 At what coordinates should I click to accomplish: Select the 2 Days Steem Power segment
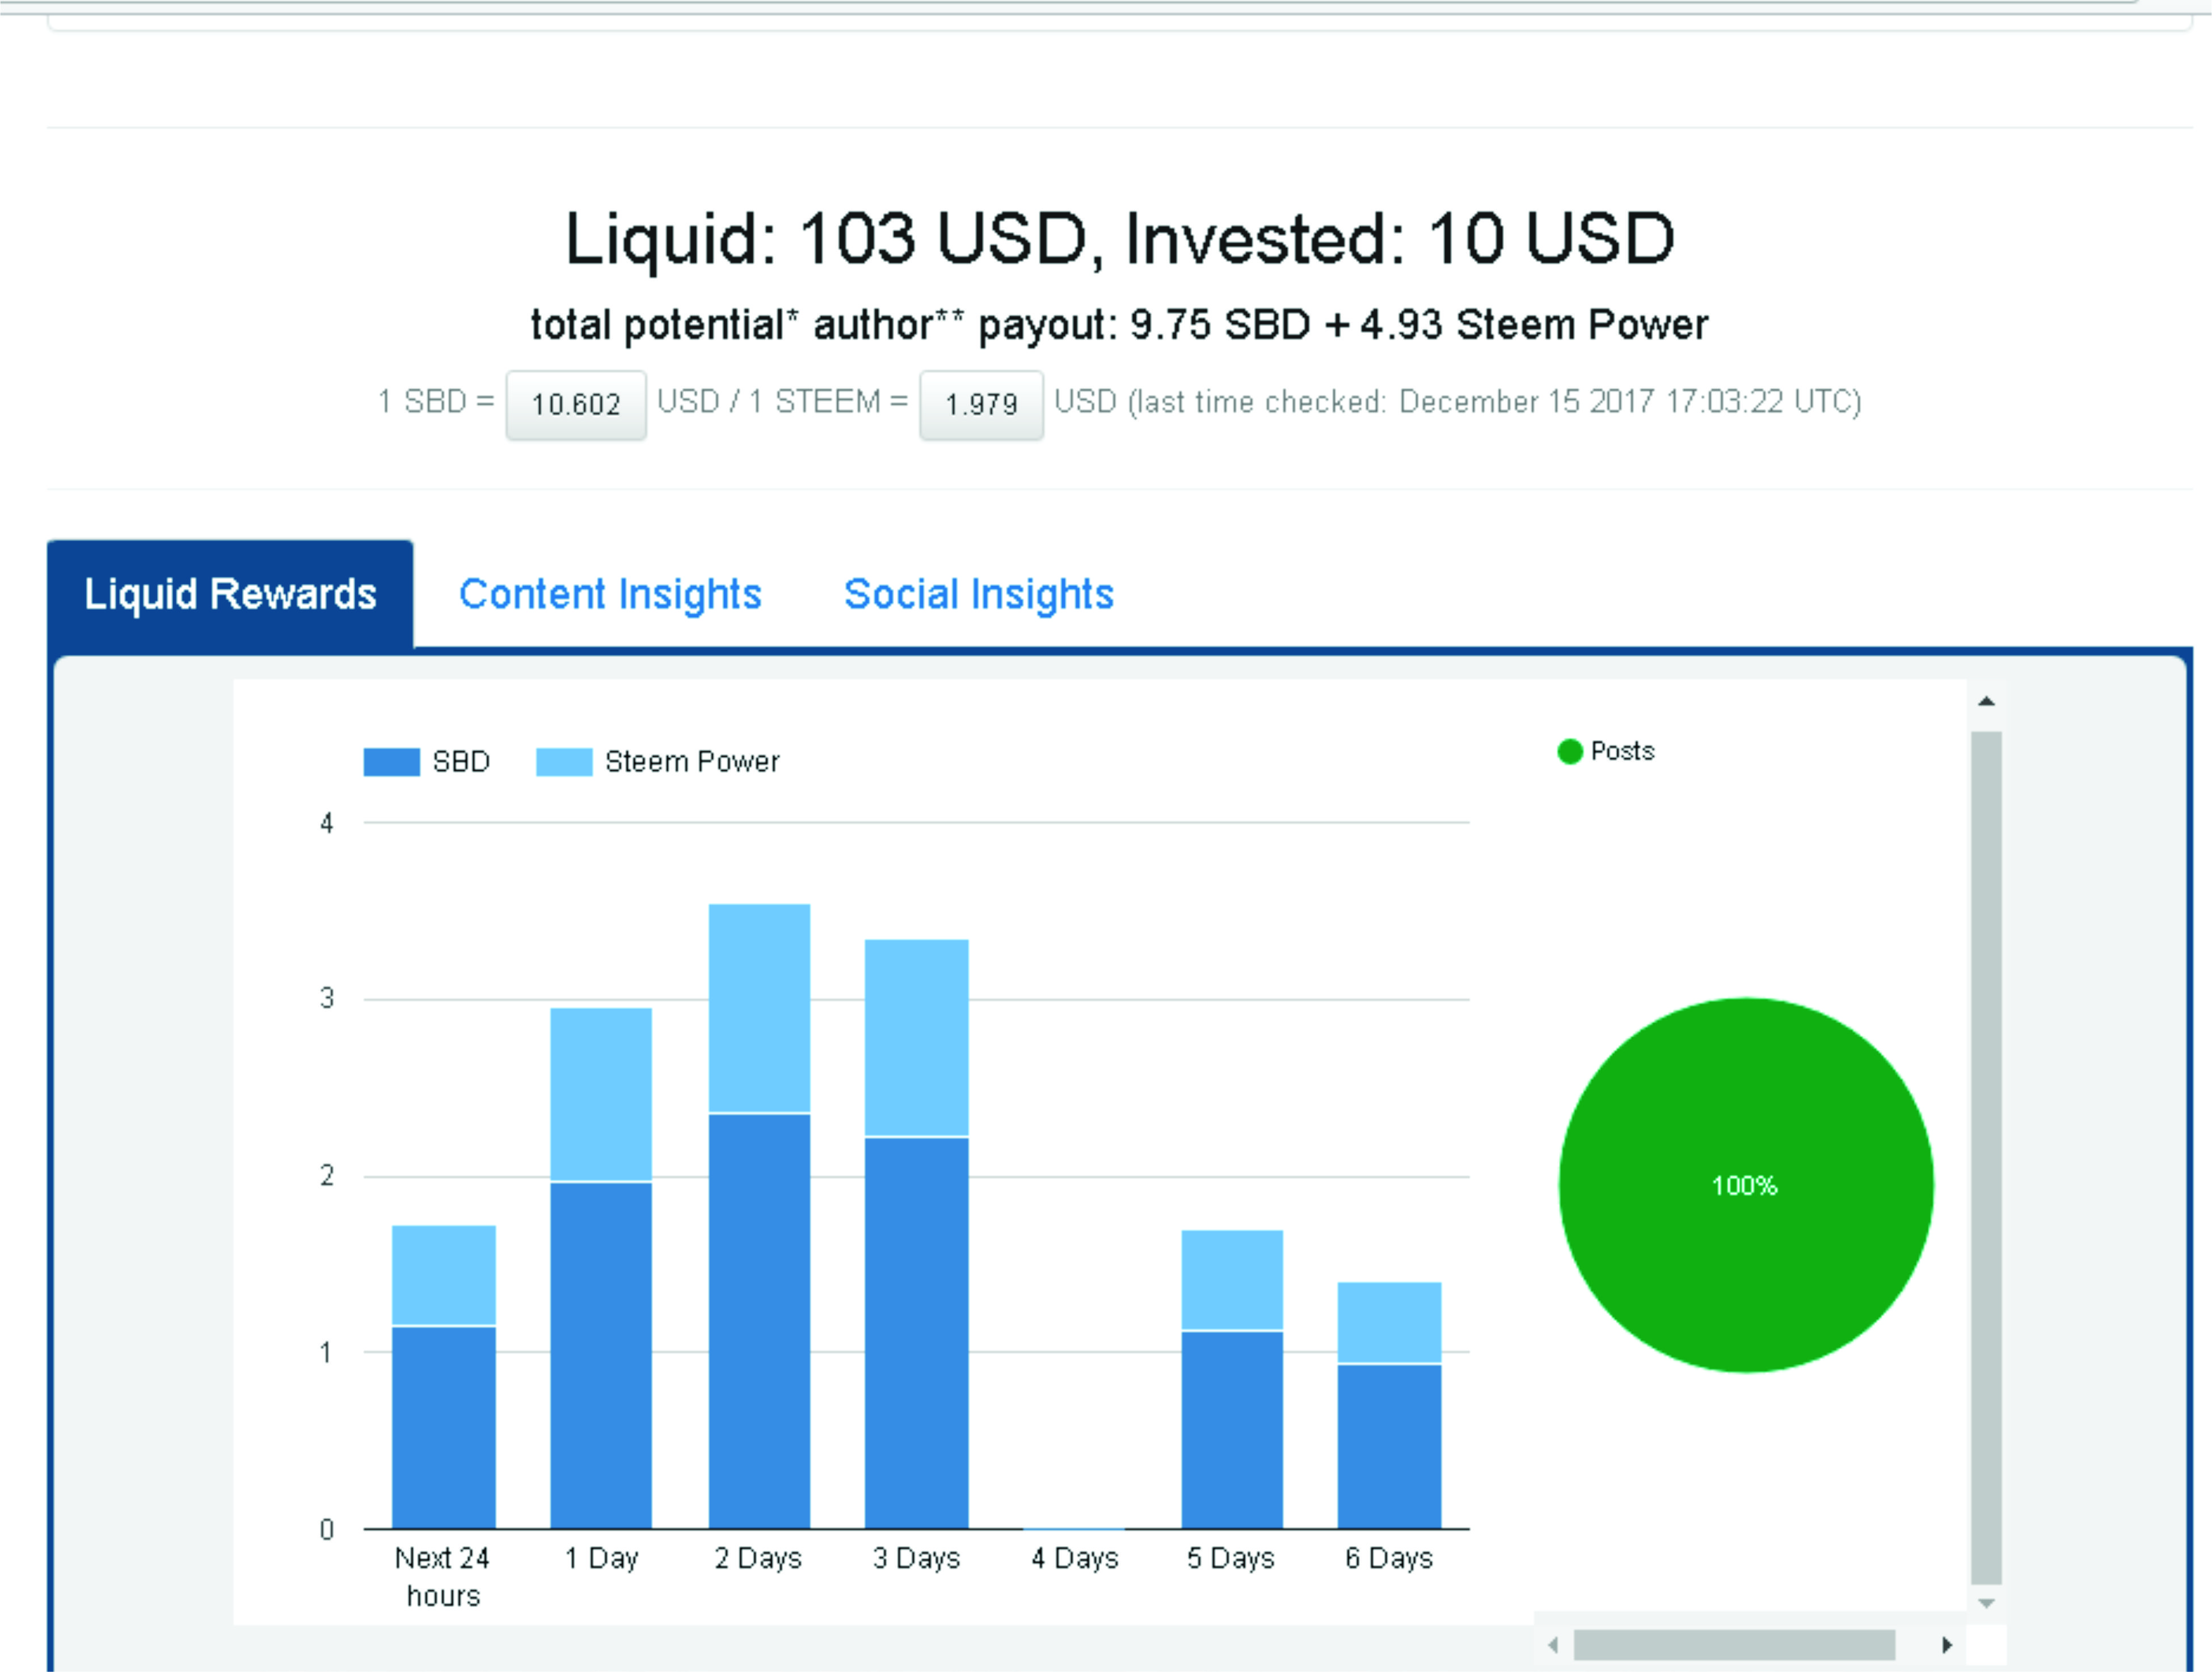[x=759, y=1008]
